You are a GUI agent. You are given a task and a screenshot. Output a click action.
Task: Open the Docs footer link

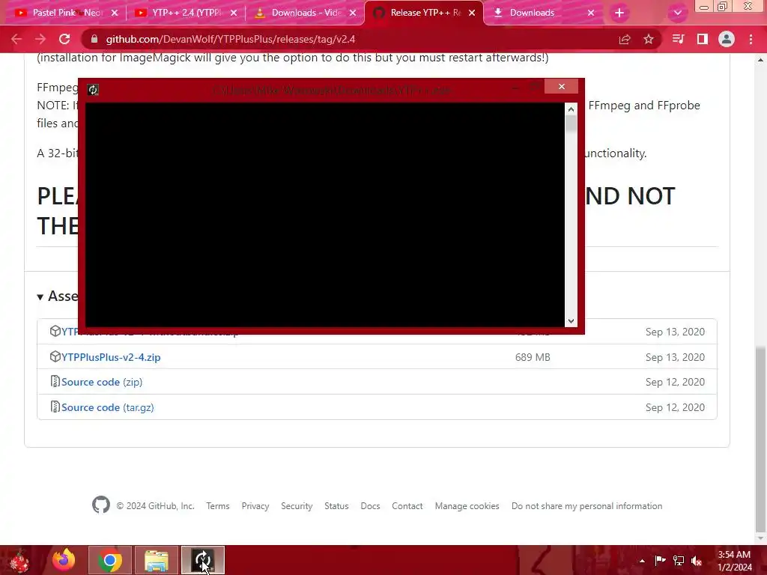point(370,506)
